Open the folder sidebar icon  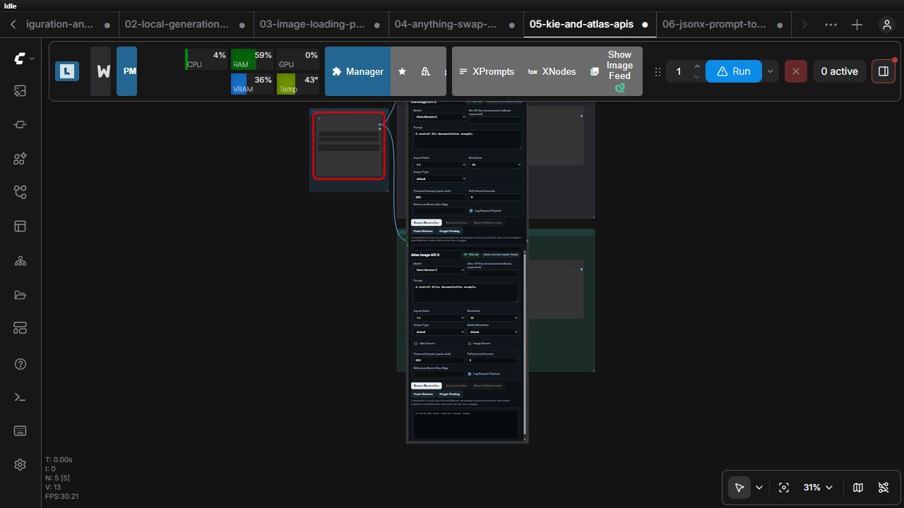(20, 295)
